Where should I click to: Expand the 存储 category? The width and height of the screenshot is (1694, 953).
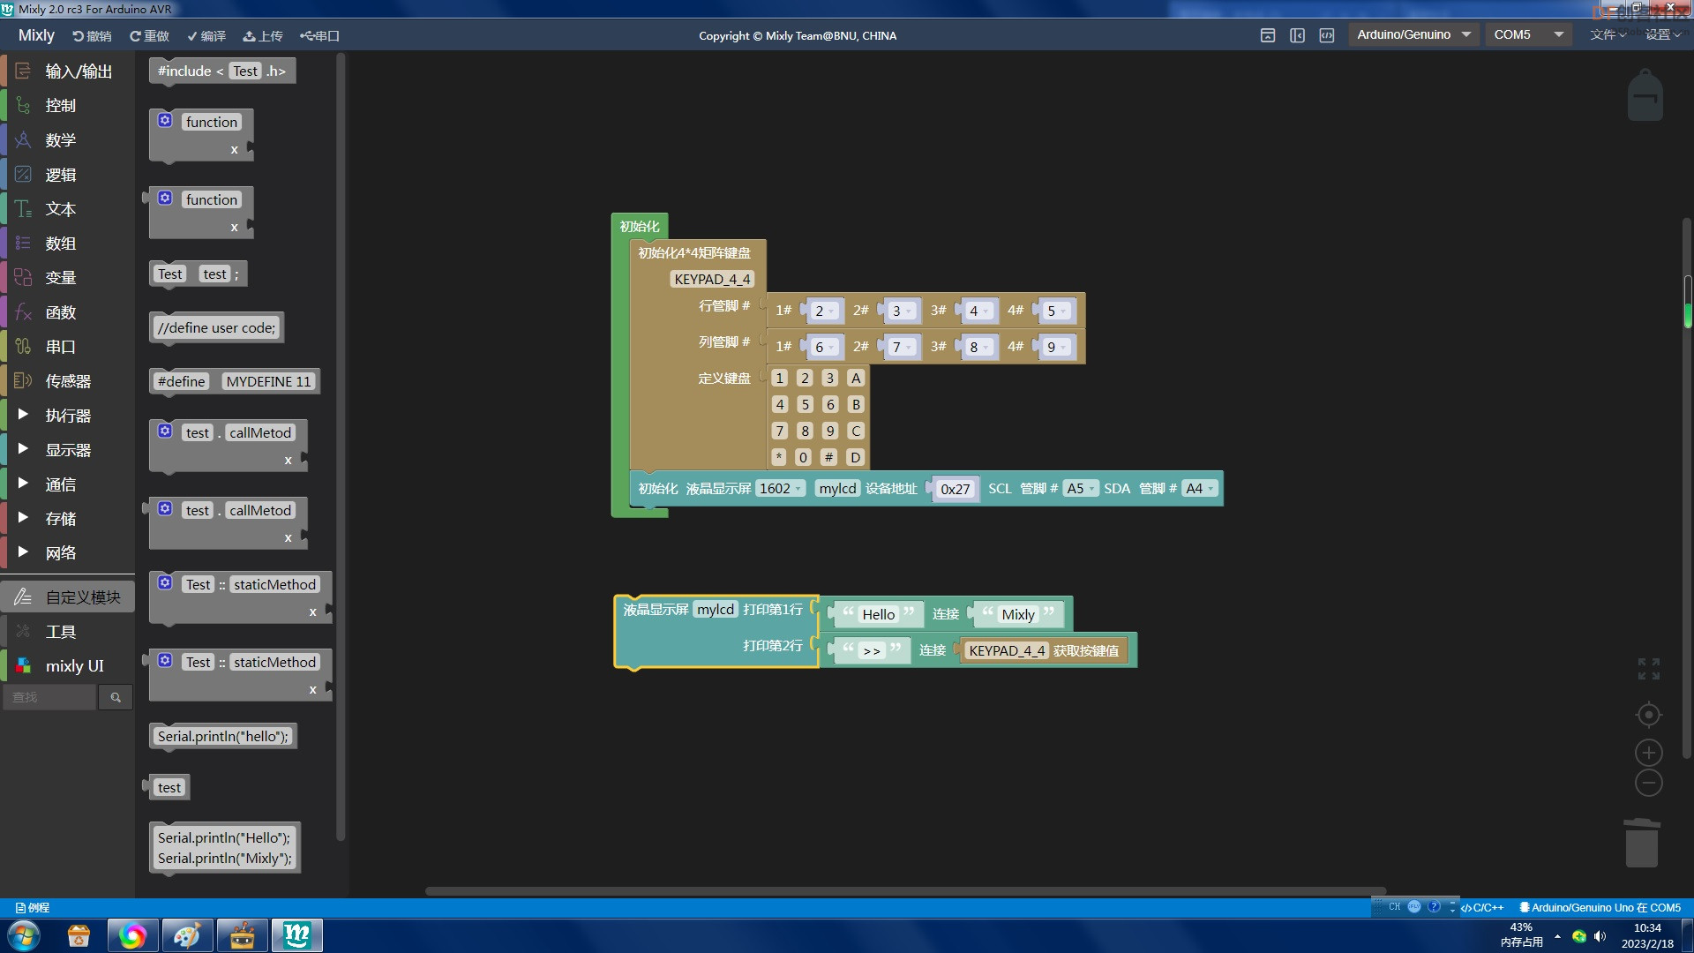pyautogui.click(x=69, y=519)
